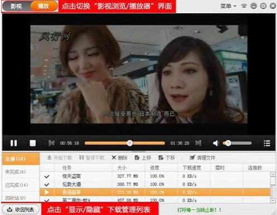The image size is (277, 215).
Task: Click the task list scrollbar's up arrow
Action: pos(273,174)
